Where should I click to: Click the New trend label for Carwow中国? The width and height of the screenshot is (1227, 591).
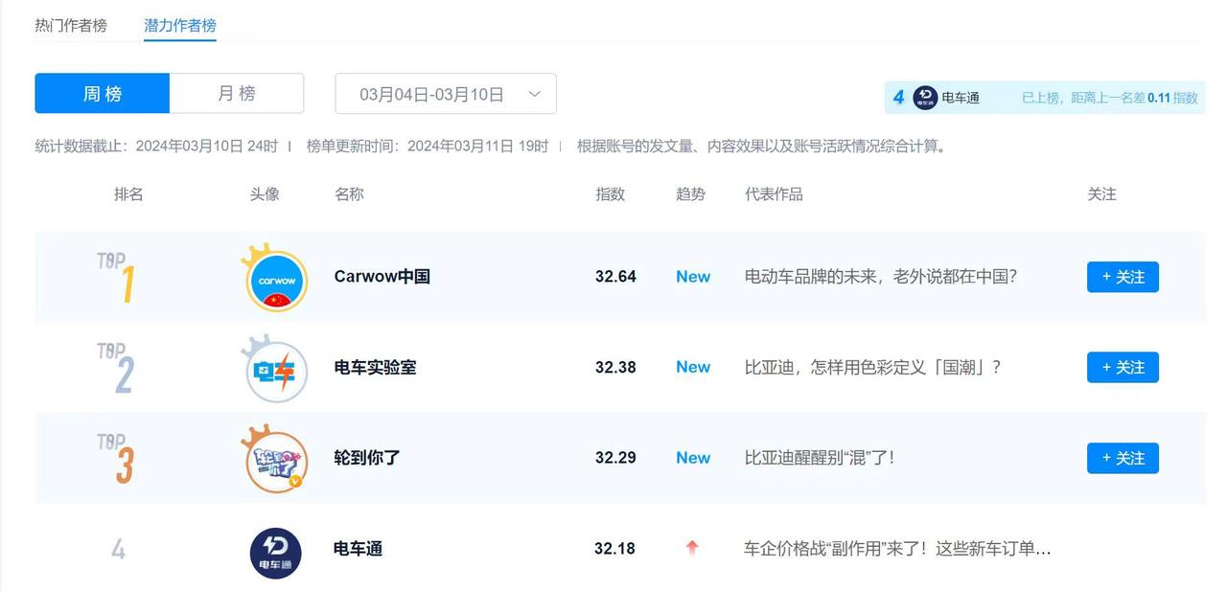pyautogui.click(x=693, y=277)
